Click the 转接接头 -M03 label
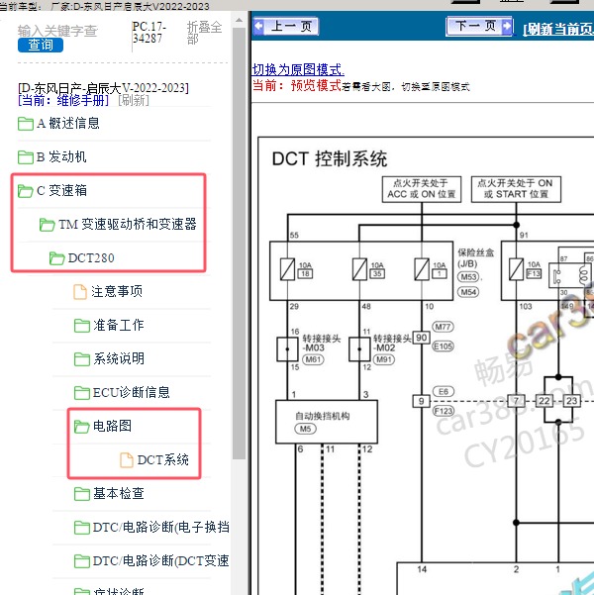Image resolution: width=594 pixels, height=595 pixels. coord(321,343)
